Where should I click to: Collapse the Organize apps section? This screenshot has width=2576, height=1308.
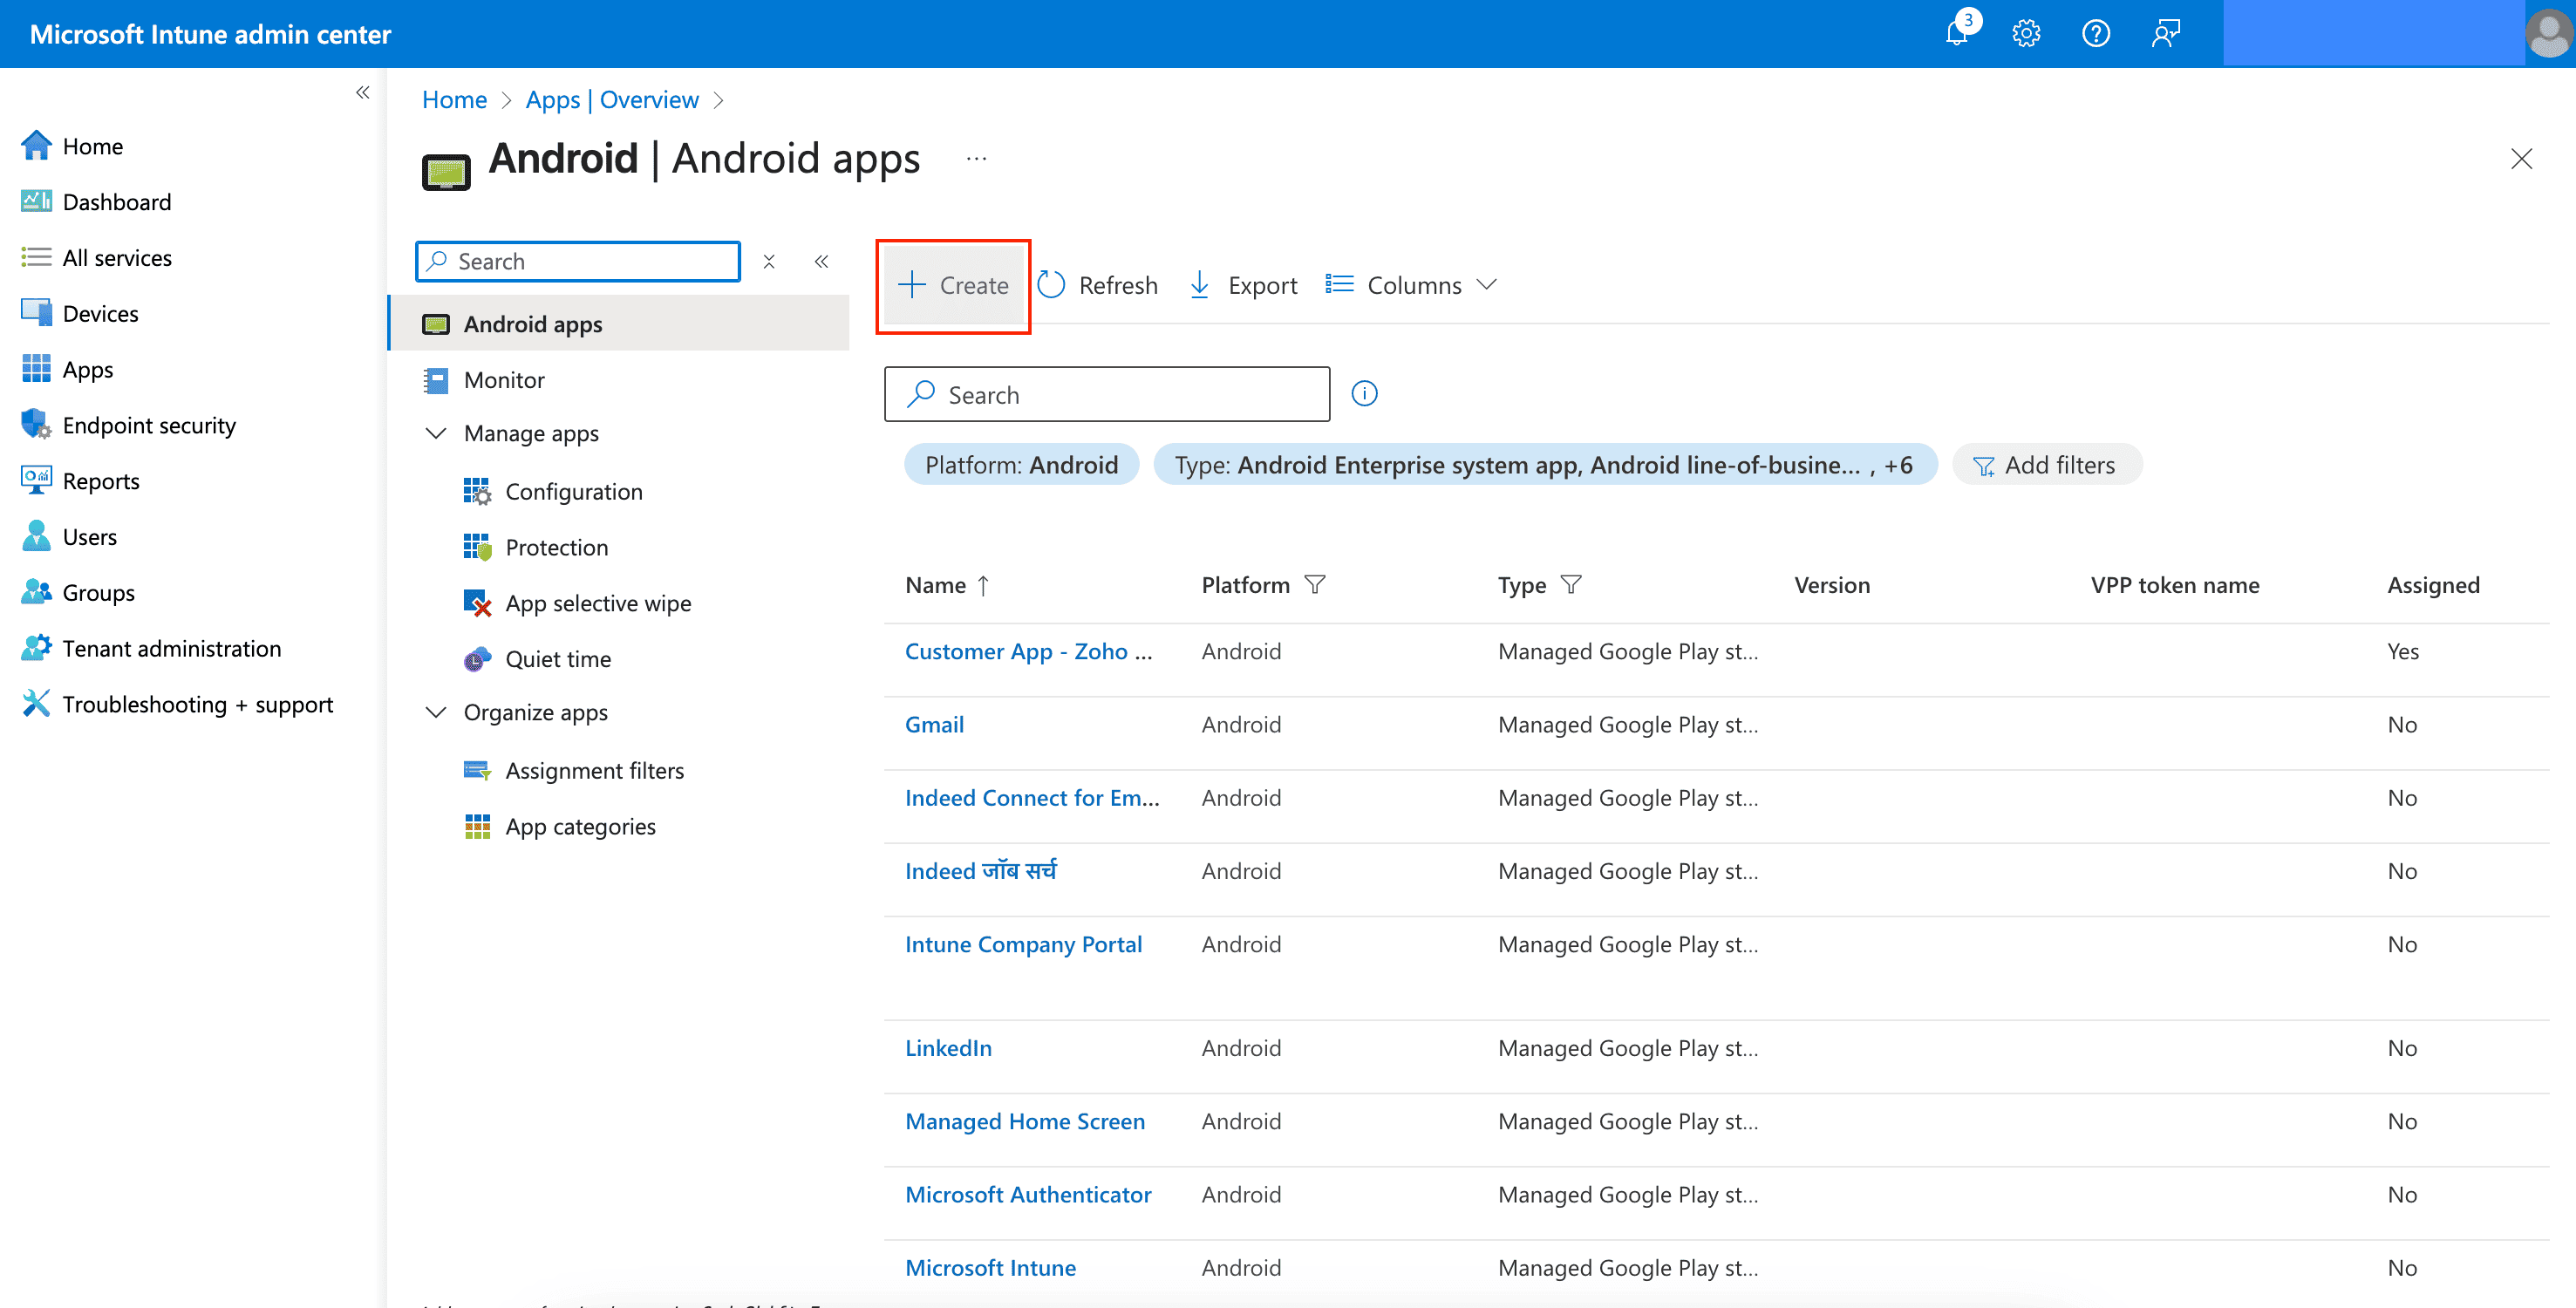pyautogui.click(x=436, y=711)
